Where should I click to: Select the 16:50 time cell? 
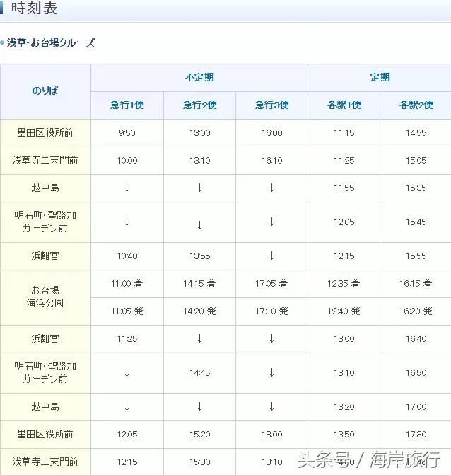click(416, 372)
